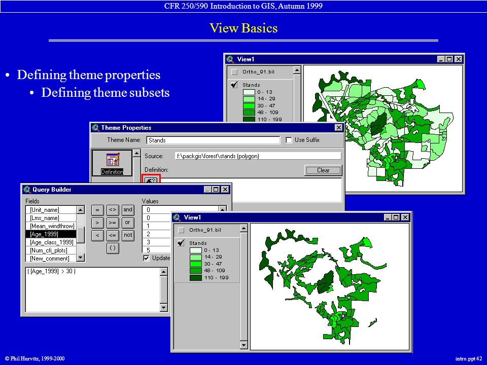Screen dimensions: 487x365
Task: Click the 48 - 109 color swatch in lower View1
Action: tap(196, 271)
